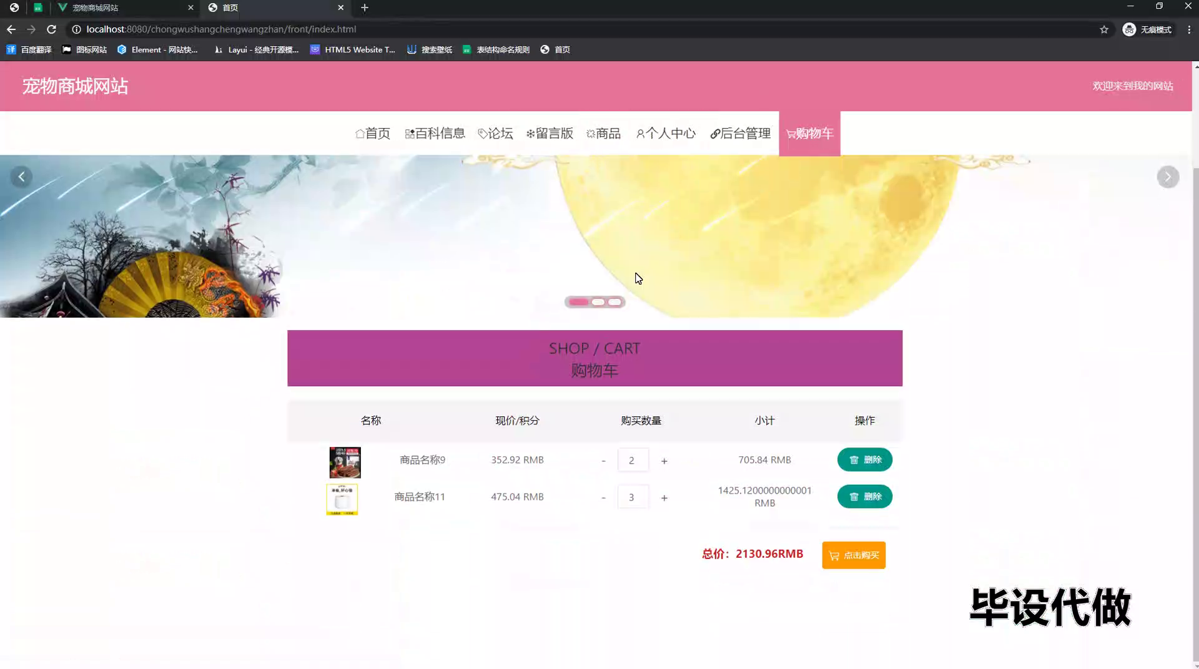Viewport: 1199px width, 669px height.
Task: Click quantity field showing 3
Action: pyautogui.click(x=633, y=497)
